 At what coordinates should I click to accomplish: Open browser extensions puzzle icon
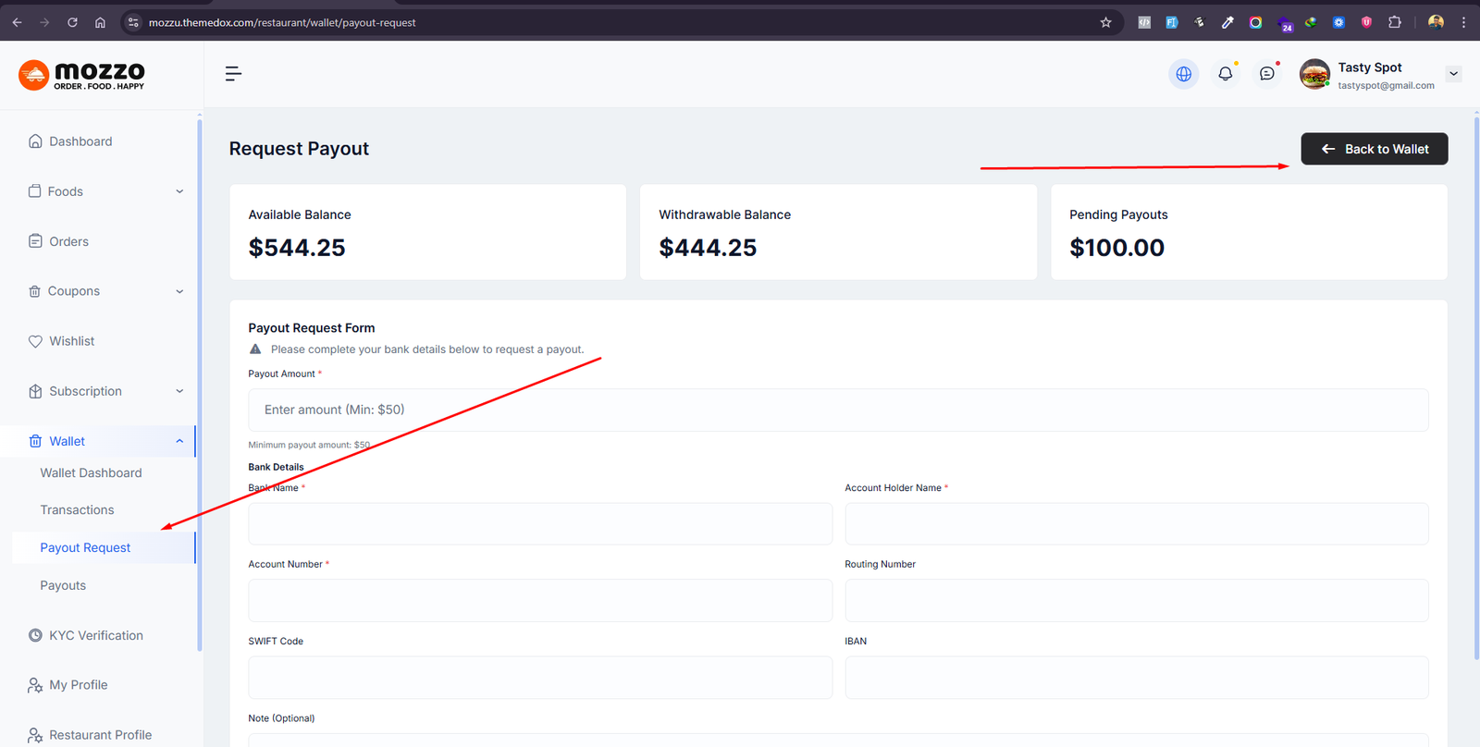tap(1394, 22)
